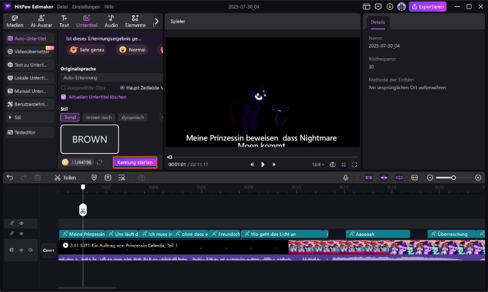The height and width of the screenshot is (292, 488).
Task: Rate recognition as Sehr genau
Action: (x=87, y=50)
